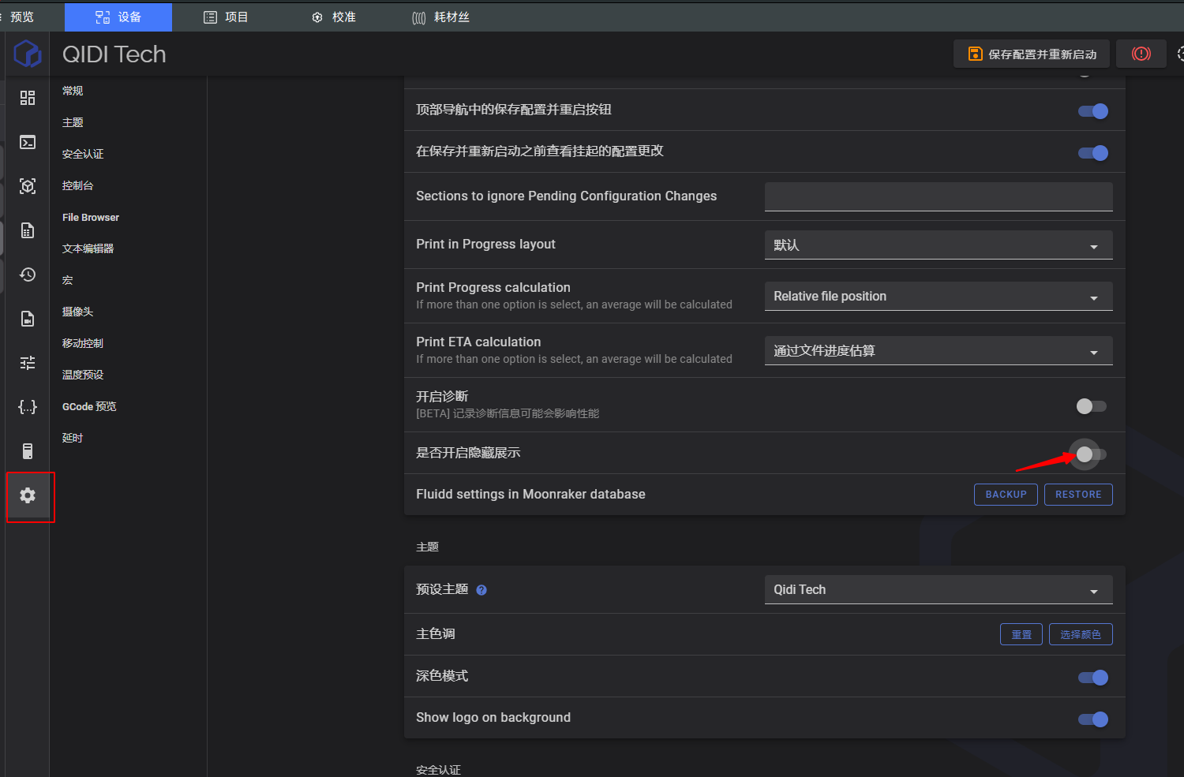The image size is (1184, 777).
Task: Open the 预设主题 Qidi Tech dropdown
Action: [x=938, y=590]
